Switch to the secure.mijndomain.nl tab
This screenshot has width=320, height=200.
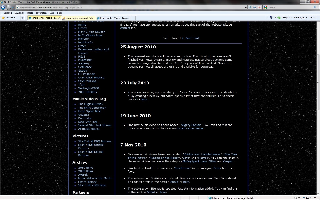pos(78,18)
